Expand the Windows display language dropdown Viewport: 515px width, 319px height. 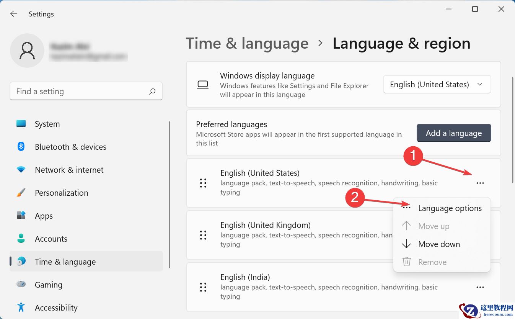pos(437,85)
